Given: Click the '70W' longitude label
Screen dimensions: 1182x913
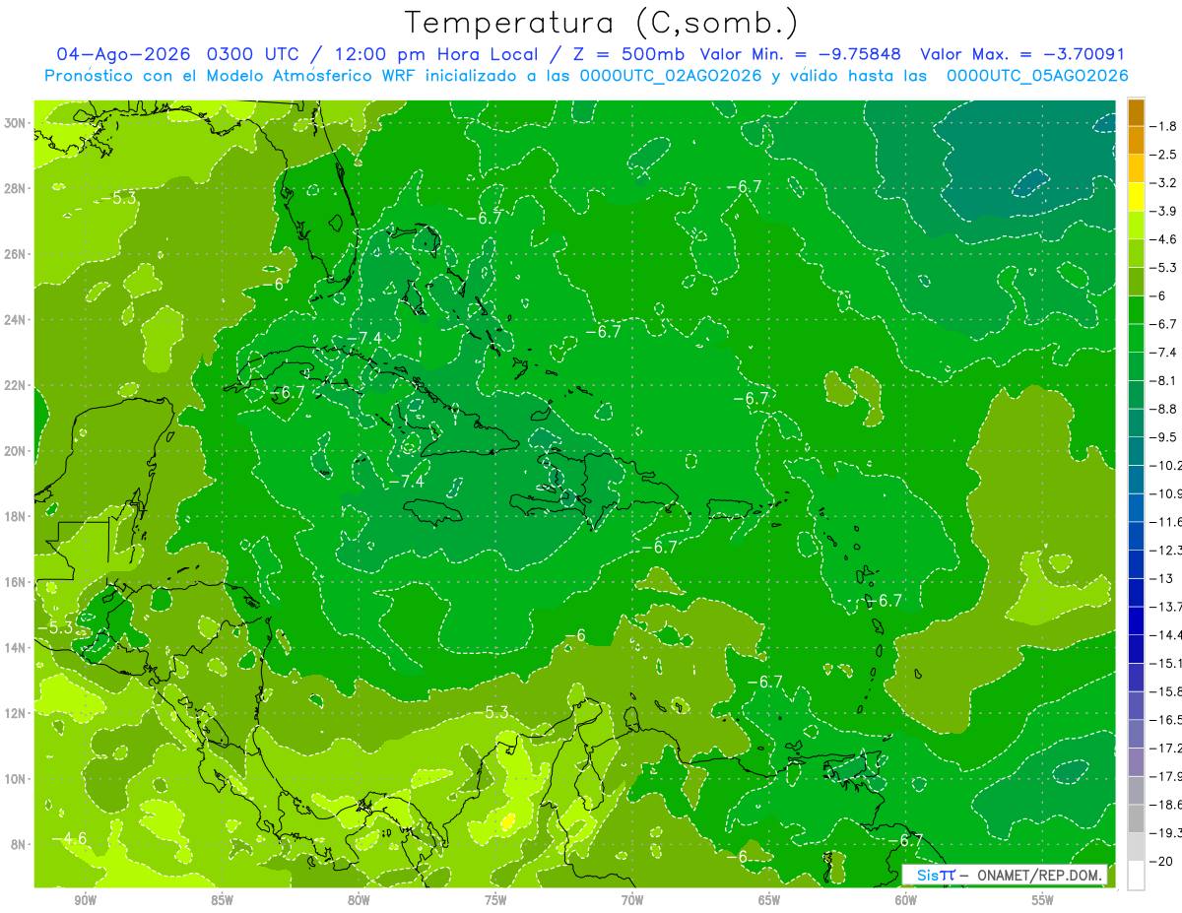Looking at the screenshot, I should (x=632, y=900).
